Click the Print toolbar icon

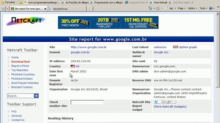point(171,8)
